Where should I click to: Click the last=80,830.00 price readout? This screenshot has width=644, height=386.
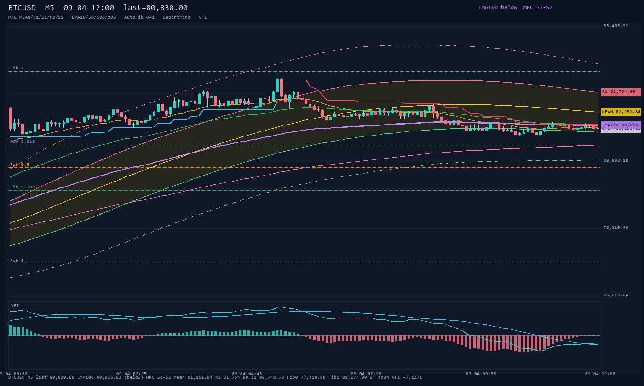click(x=155, y=7)
